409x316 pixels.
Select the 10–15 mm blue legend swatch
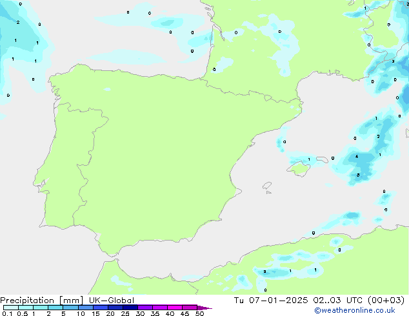point(85,308)
